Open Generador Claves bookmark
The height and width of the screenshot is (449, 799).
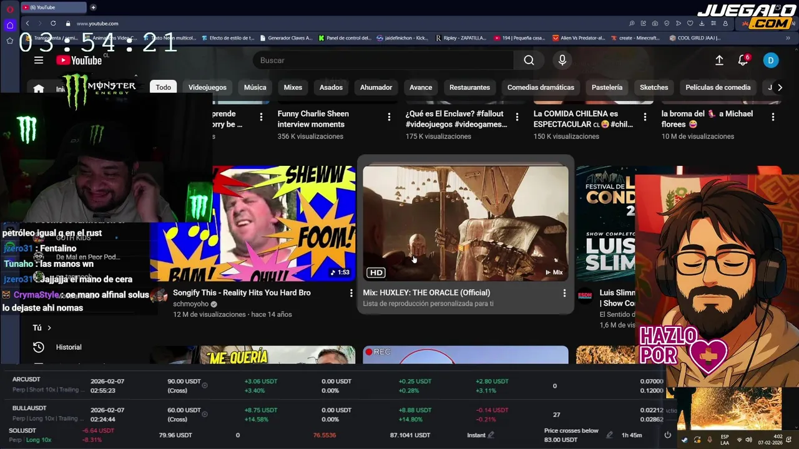285,38
